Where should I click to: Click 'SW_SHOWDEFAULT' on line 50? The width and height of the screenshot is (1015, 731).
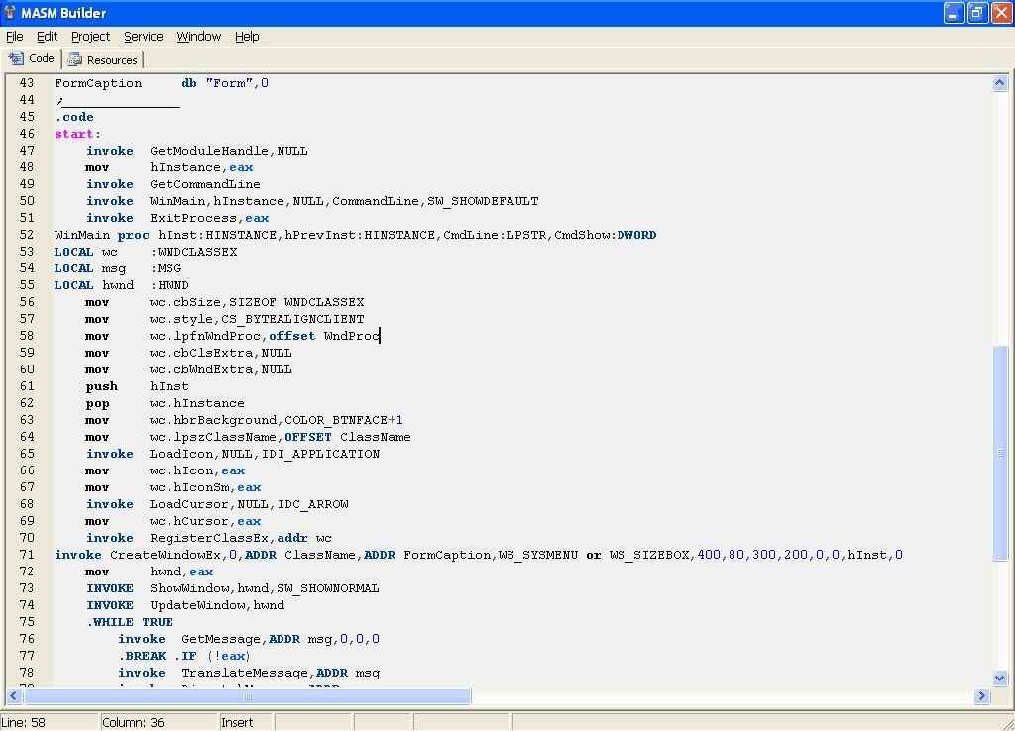point(483,201)
